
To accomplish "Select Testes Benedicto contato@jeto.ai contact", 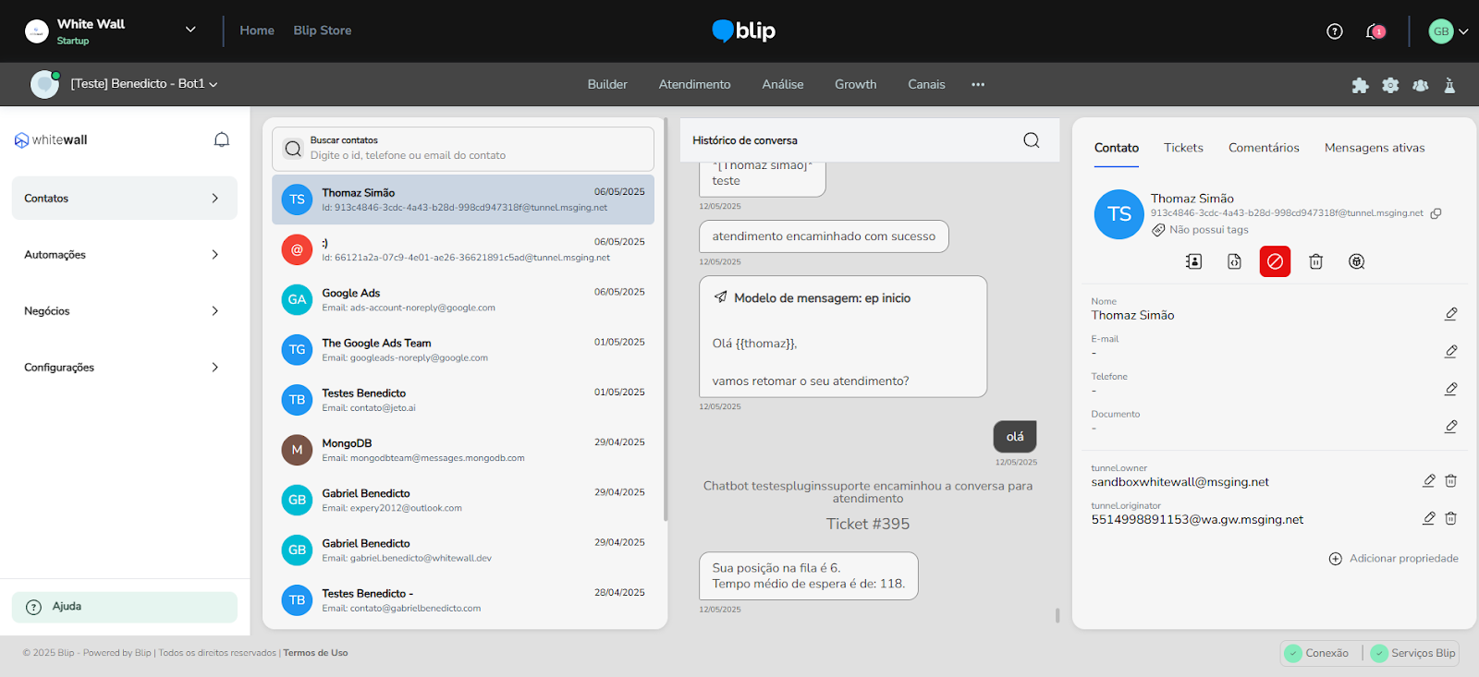I will click(x=463, y=400).
